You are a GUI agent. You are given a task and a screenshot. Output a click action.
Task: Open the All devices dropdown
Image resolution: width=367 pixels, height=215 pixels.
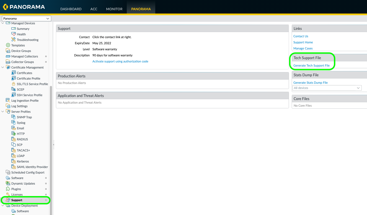click(327, 88)
